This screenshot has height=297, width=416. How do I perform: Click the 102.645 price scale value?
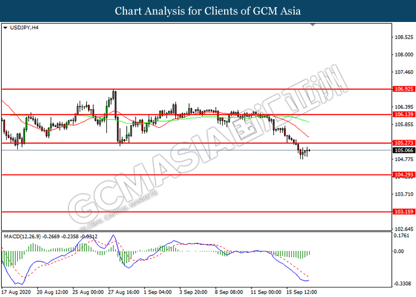tap(404, 229)
